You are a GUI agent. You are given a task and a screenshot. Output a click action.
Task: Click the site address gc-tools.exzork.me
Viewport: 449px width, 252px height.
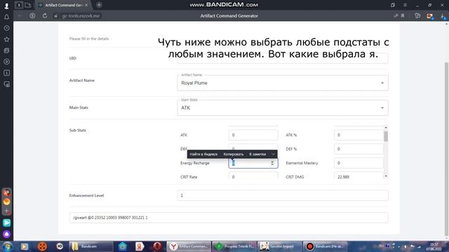coord(81,16)
